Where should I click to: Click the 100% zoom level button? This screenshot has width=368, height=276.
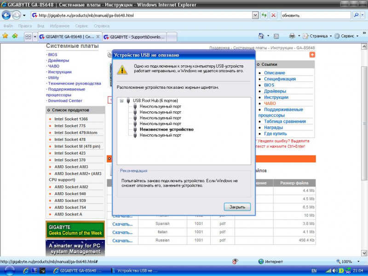pos(344,261)
